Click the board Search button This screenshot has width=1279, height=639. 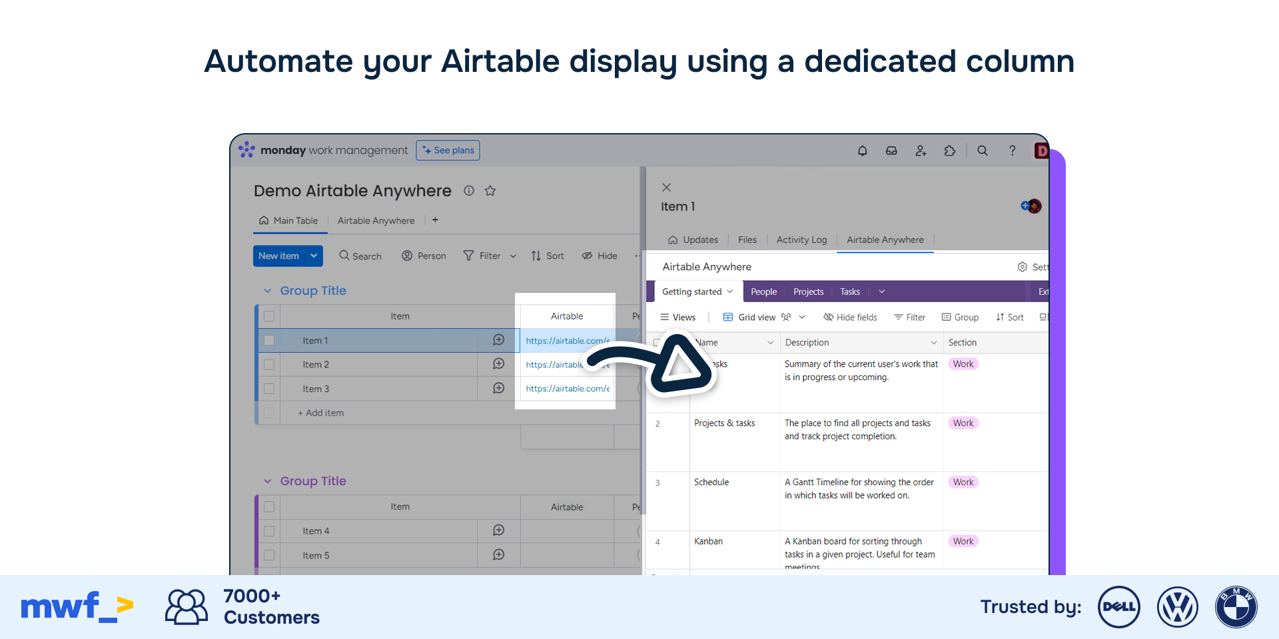(x=360, y=256)
